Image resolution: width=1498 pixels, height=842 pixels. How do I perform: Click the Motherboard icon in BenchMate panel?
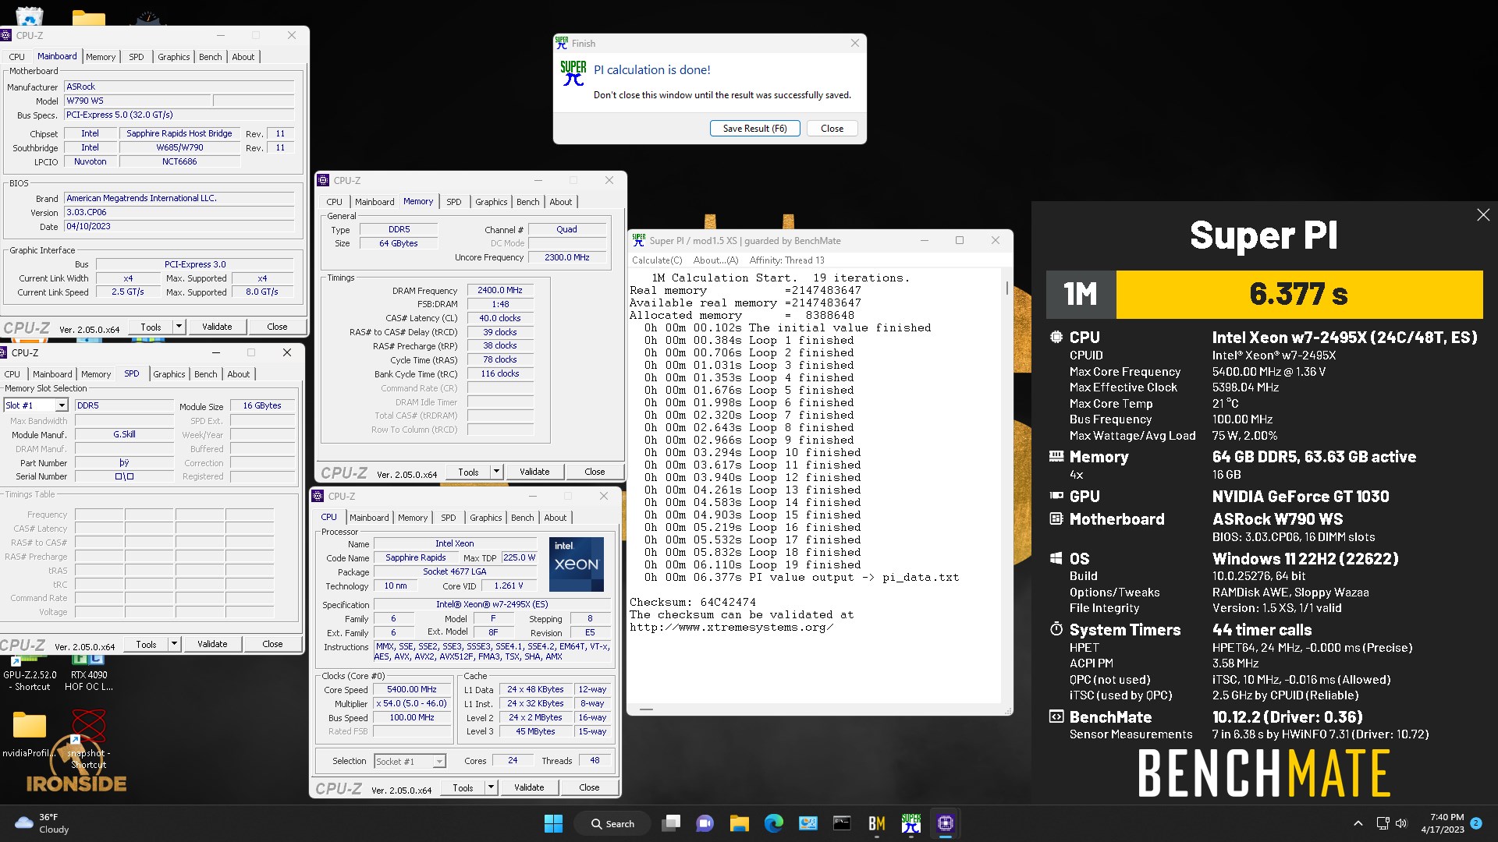pos(1056,518)
